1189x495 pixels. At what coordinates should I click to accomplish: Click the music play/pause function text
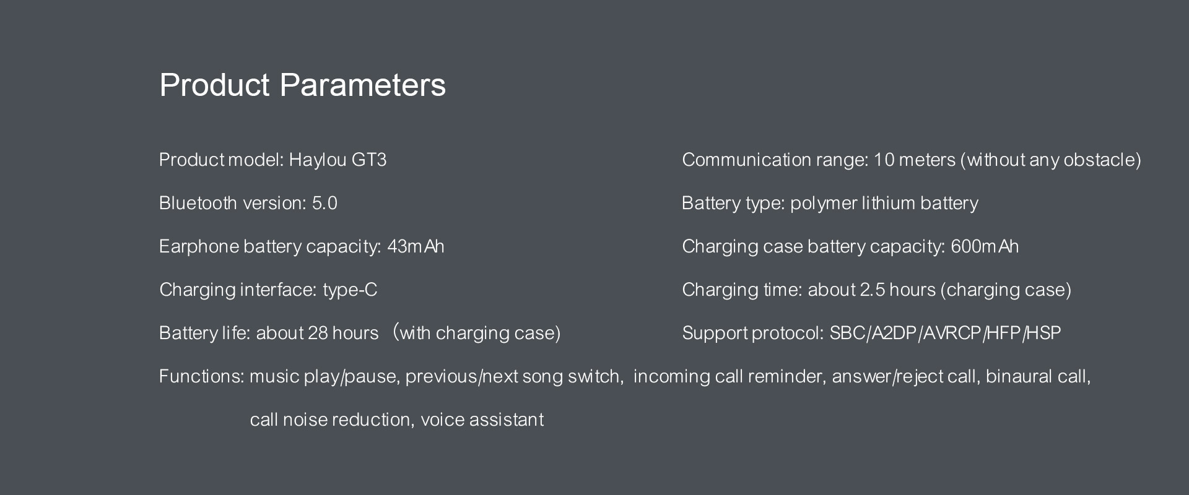click(324, 376)
